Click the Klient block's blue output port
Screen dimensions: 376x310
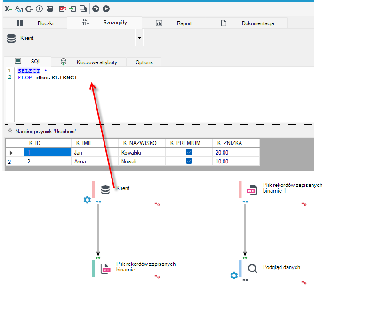(98, 201)
